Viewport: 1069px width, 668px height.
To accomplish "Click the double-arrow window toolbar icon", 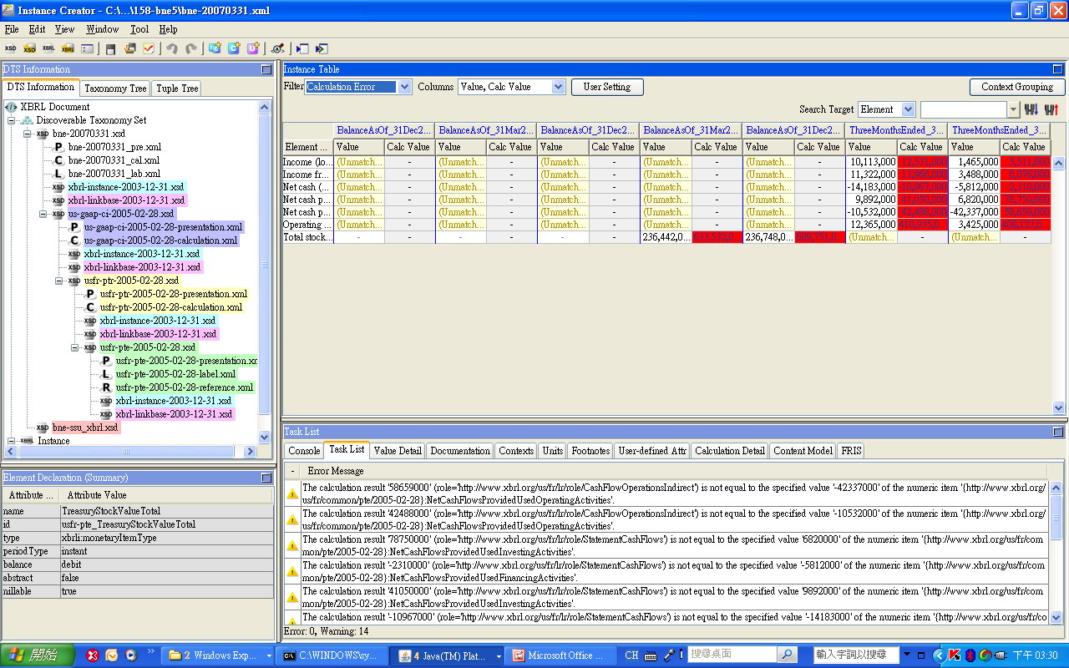I will click(321, 49).
